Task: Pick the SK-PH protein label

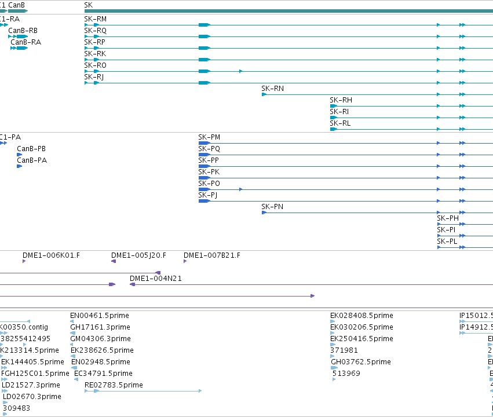Action: (448, 218)
